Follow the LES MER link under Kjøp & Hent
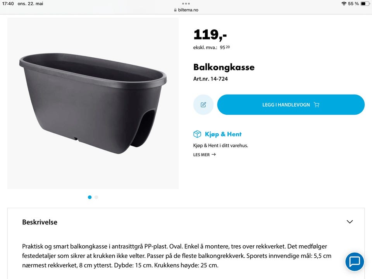The height and width of the screenshot is (279, 372). click(x=201, y=154)
